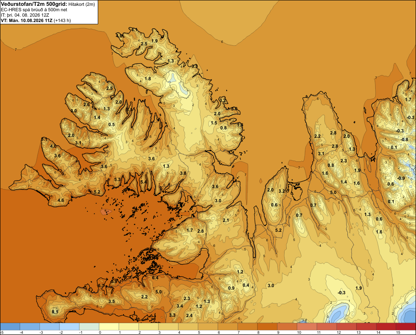Click the legend swatch between 4 and 5
The width and height of the screenshot is (416, 335).
point(188,326)
